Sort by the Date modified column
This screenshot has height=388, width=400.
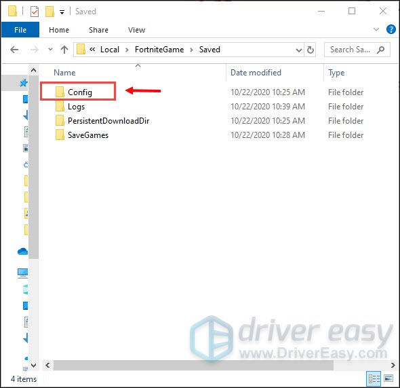pos(256,73)
